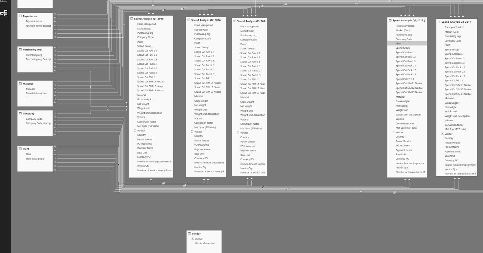
Task: Click the table icon on the Vendor table header
Action: click(x=189, y=233)
